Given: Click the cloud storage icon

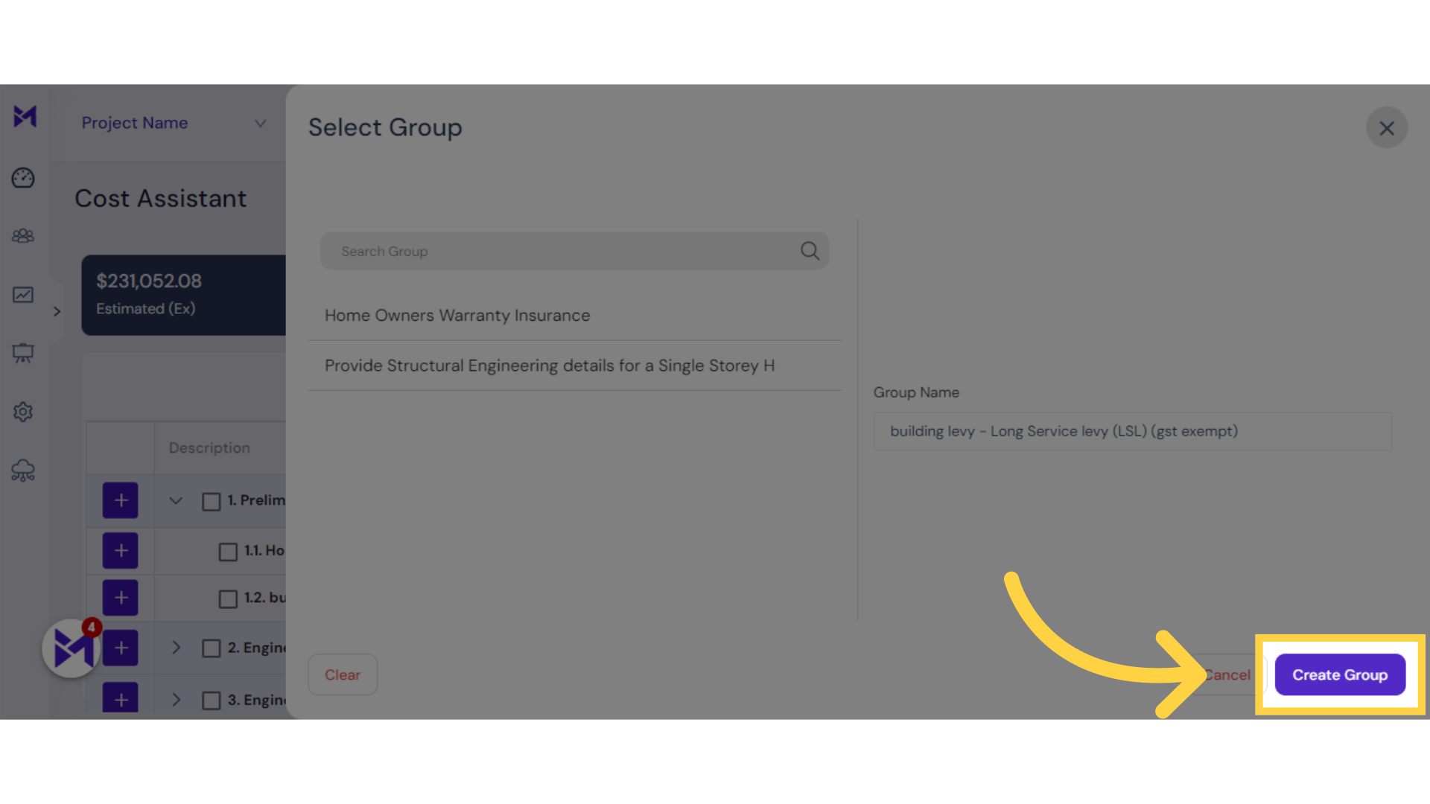Looking at the screenshot, I should (x=24, y=470).
